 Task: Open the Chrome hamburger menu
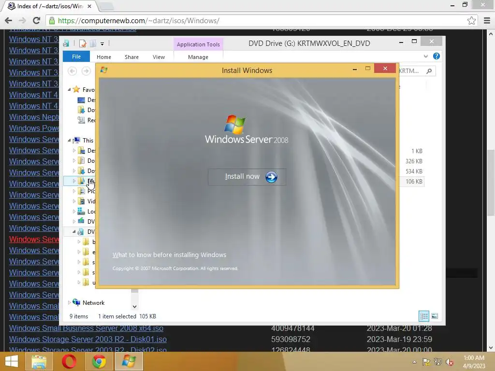click(487, 21)
